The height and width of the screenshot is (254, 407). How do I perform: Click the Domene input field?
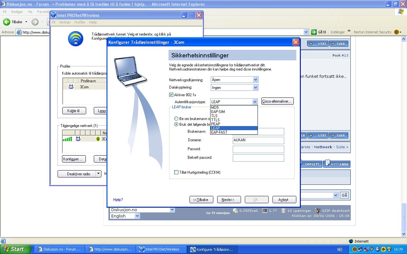point(259,140)
